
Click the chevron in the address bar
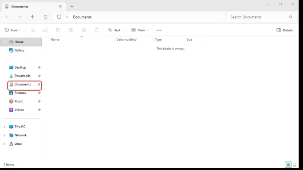point(67,17)
